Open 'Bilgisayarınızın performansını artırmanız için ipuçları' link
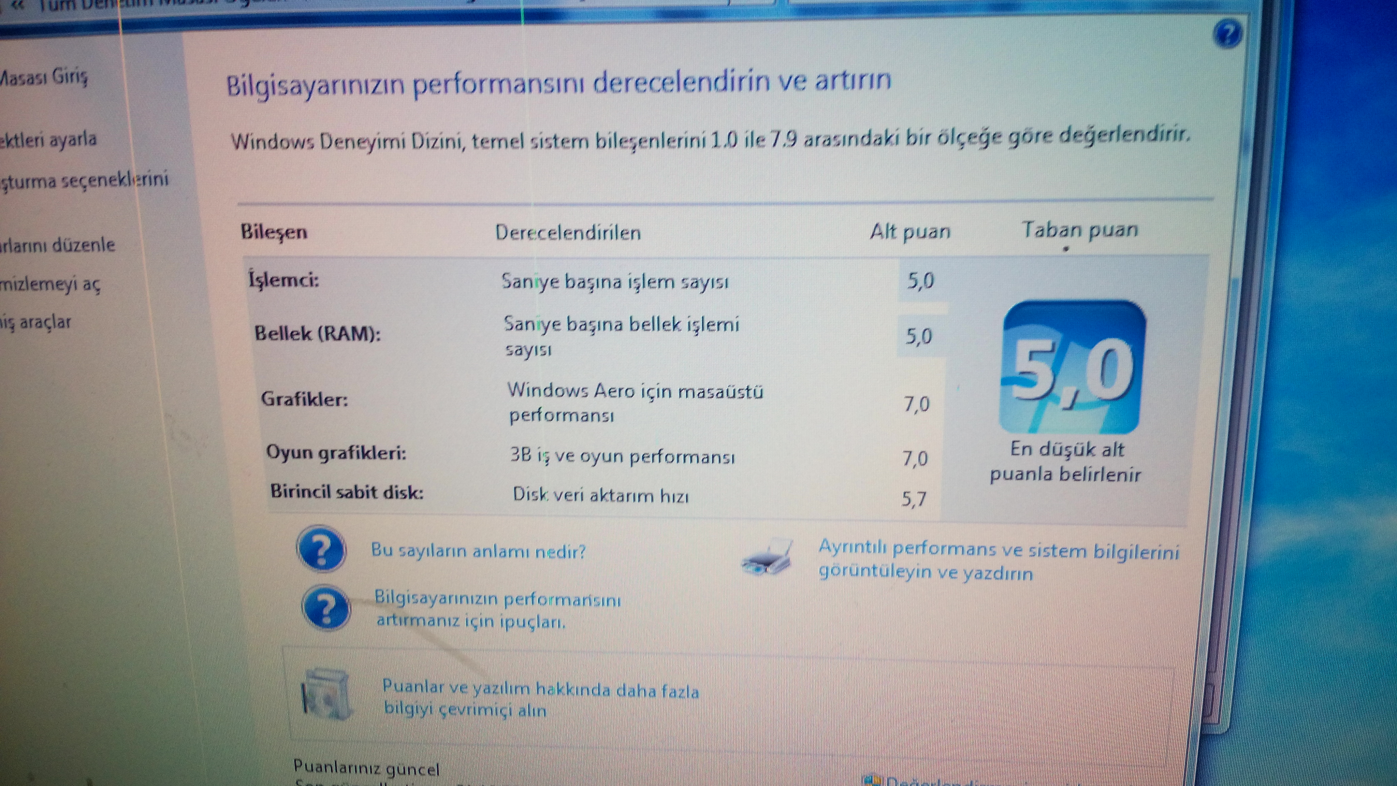Screen dimensions: 1397x786 pos(497,610)
